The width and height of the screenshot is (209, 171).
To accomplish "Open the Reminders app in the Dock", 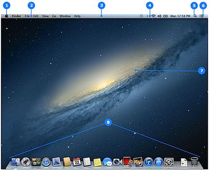I will pos(87,162).
